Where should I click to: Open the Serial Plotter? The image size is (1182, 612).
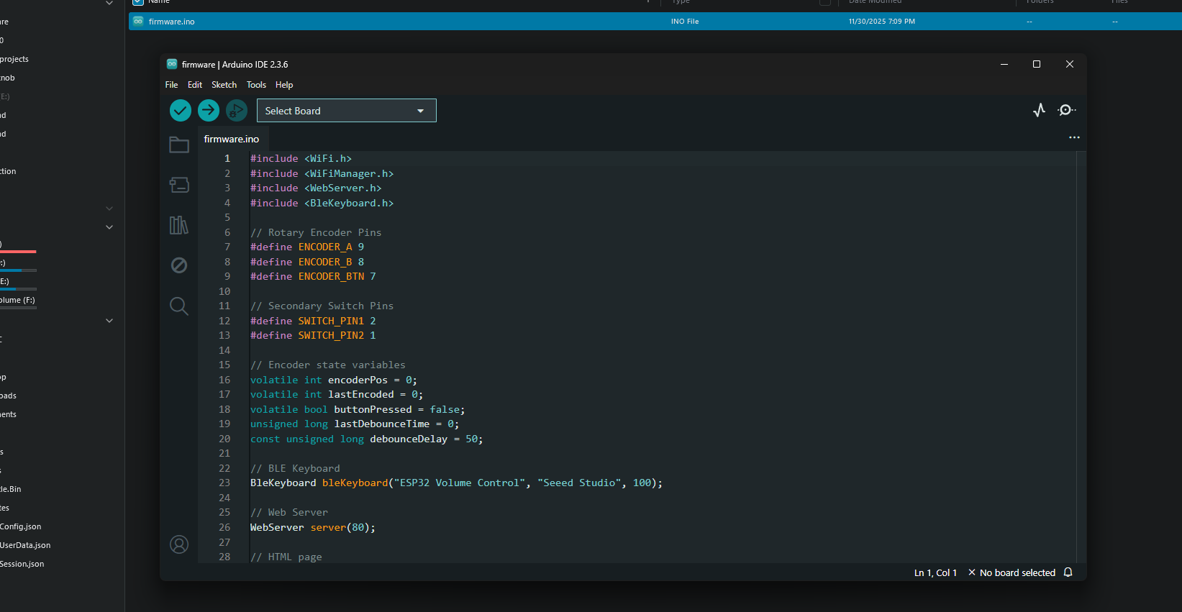(x=1039, y=110)
